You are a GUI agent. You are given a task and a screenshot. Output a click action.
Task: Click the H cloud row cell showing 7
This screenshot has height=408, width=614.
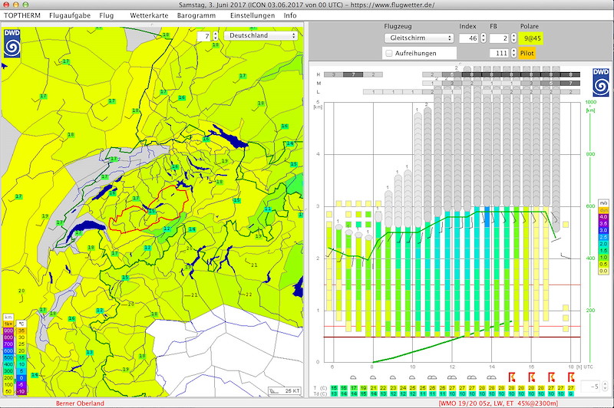(x=353, y=74)
